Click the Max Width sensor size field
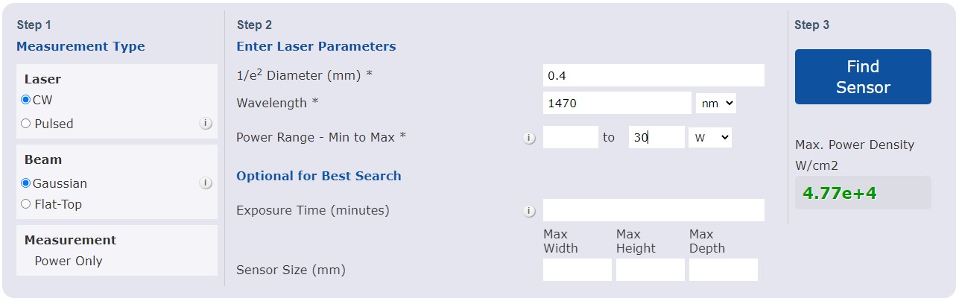 pos(577,270)
